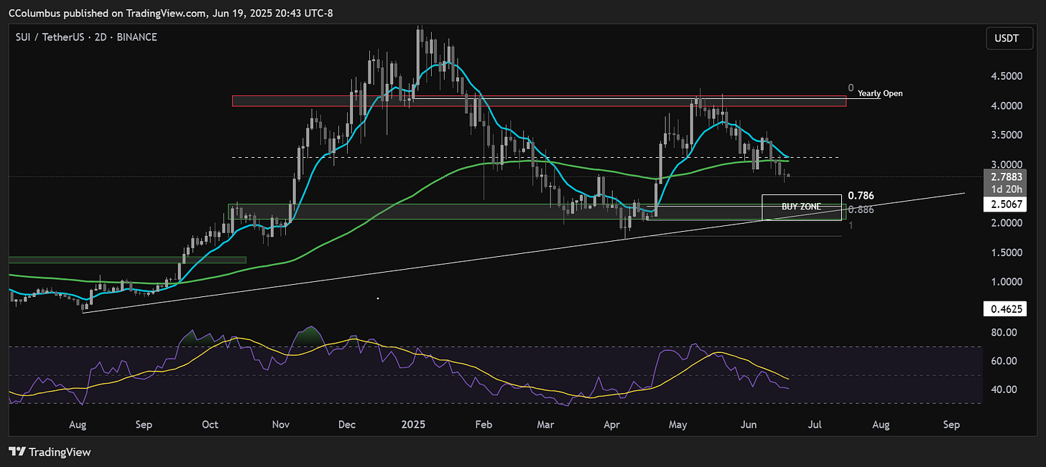The height and width of the screenshot is (467, 1046).
Task: Click the 1.5000 price axis label
Action: click(1006, 253)
